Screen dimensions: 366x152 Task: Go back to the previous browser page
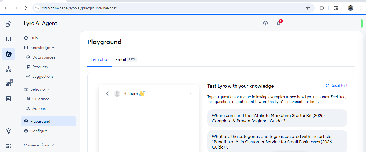pos(6,8)
